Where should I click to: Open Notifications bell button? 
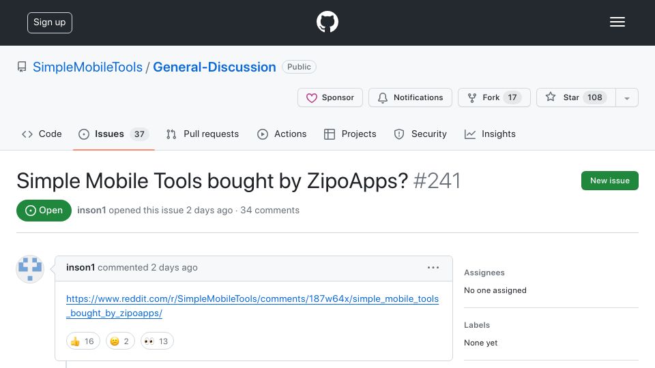point(410,97)
